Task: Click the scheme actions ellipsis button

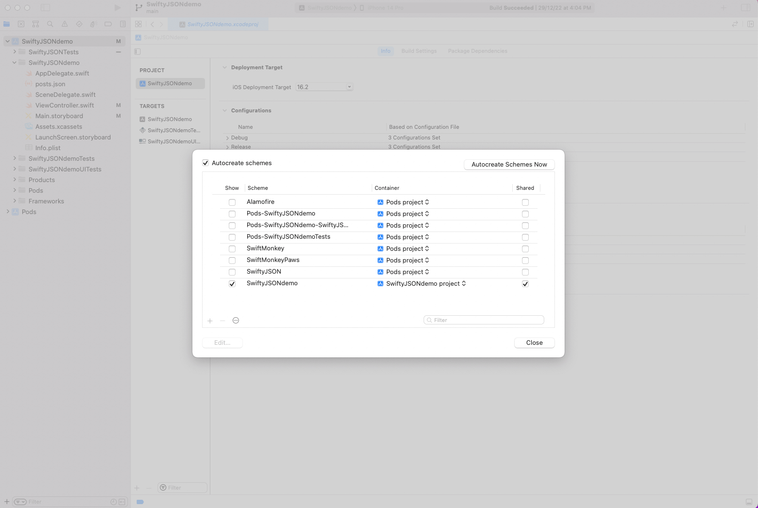Action: coord(236,321)
